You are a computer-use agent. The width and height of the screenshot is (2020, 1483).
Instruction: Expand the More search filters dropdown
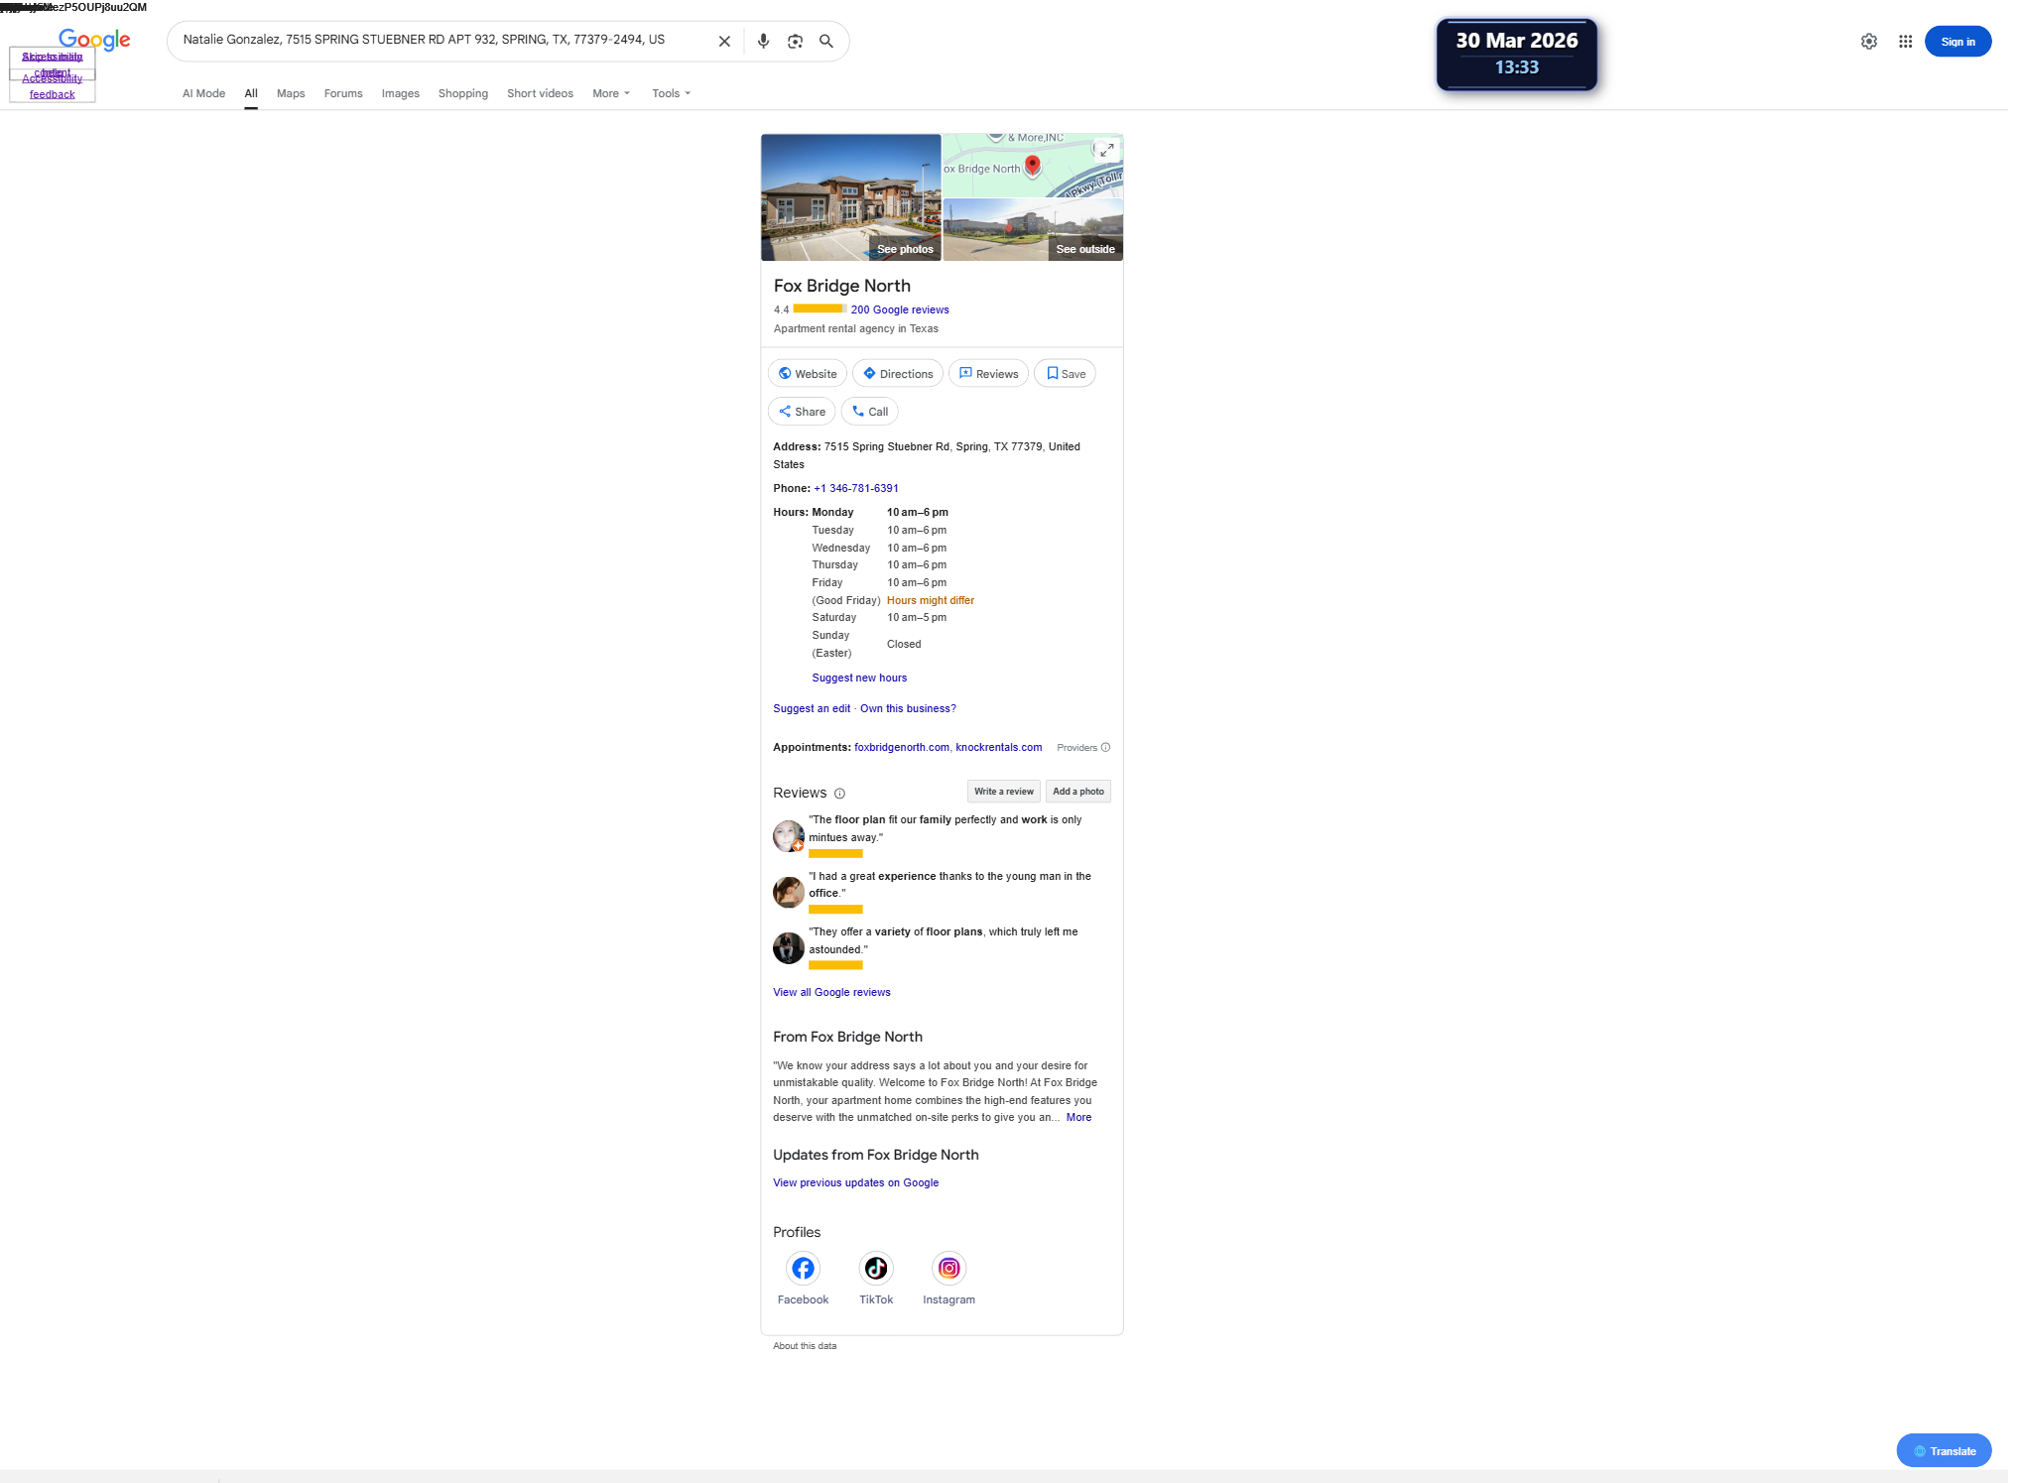pyautogui.click(x=611, y=93)
